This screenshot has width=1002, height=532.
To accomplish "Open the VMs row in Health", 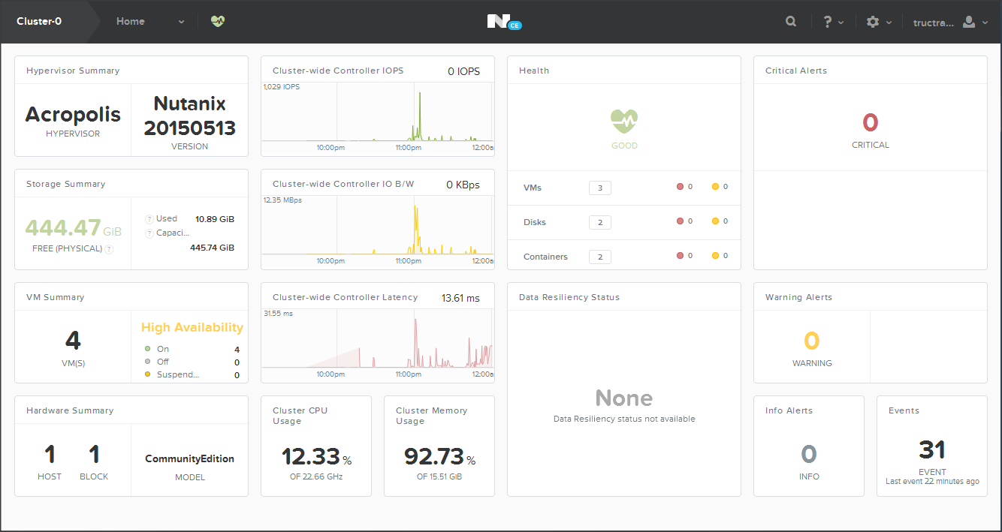I will pyautogui.click(x=533, y=188).
